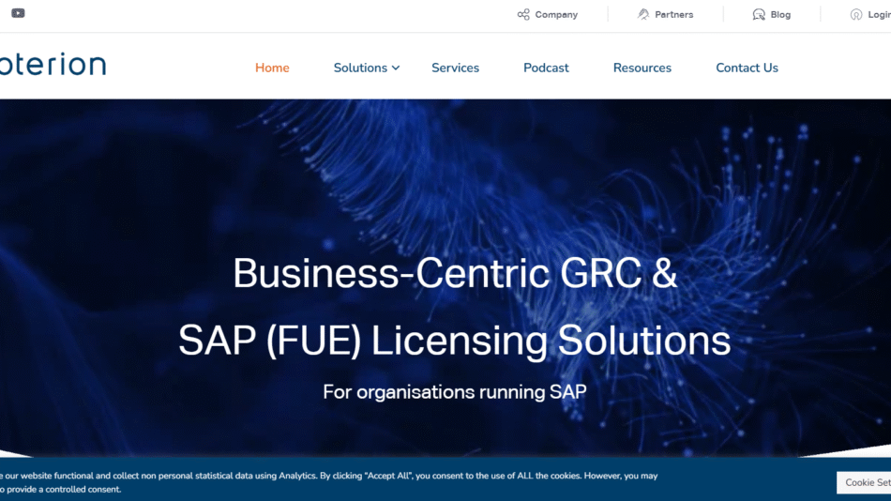Go to the Home menu item

(272, 68)
